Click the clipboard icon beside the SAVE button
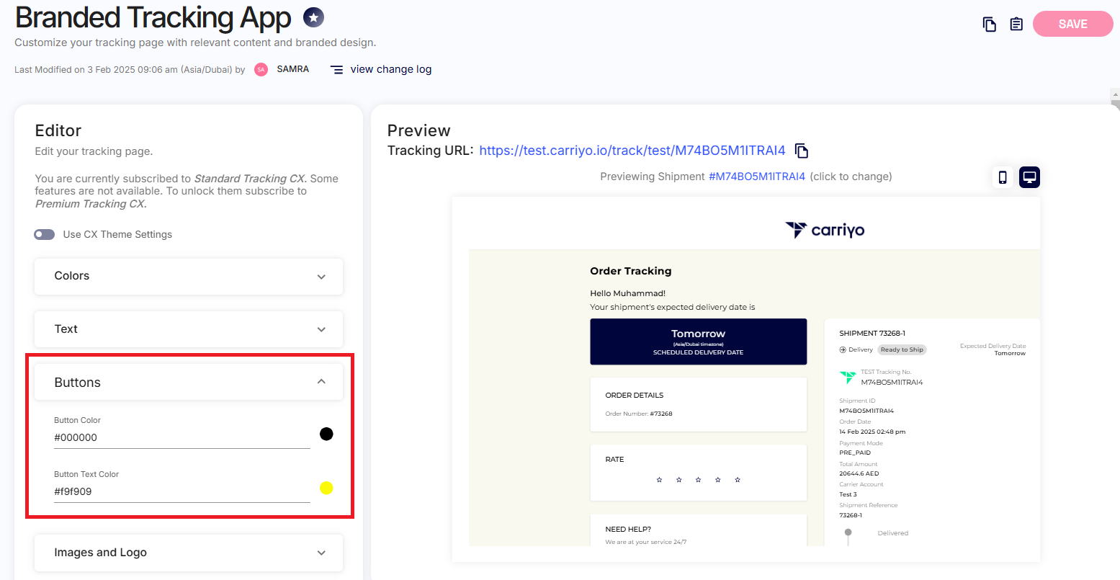This screenshot has height=580, width=1120. tap(1016, 24)
